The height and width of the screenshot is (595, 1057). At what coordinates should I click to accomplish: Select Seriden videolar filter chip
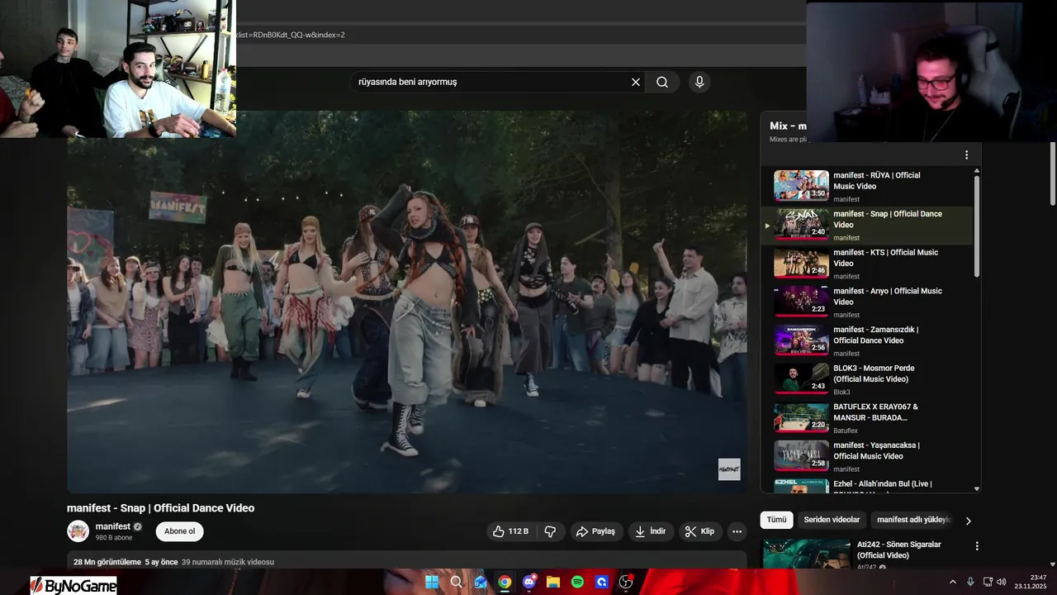pyautogui.click(x=832, y=520)
